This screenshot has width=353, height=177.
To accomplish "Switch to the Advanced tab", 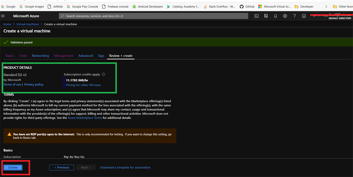I will point(85,56).
